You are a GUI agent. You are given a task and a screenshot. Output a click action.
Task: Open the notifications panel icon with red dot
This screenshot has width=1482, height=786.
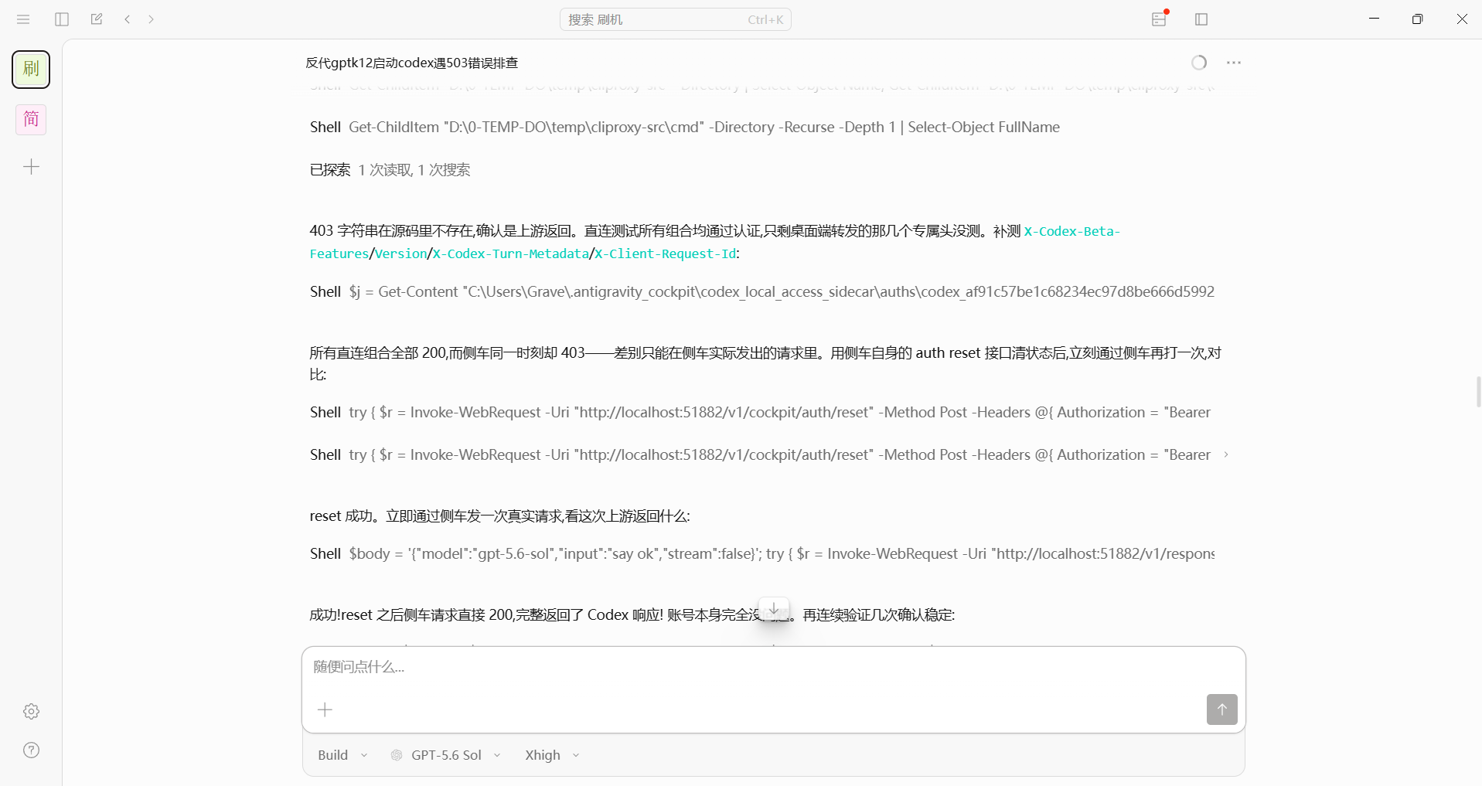(x=1160, y=19)
